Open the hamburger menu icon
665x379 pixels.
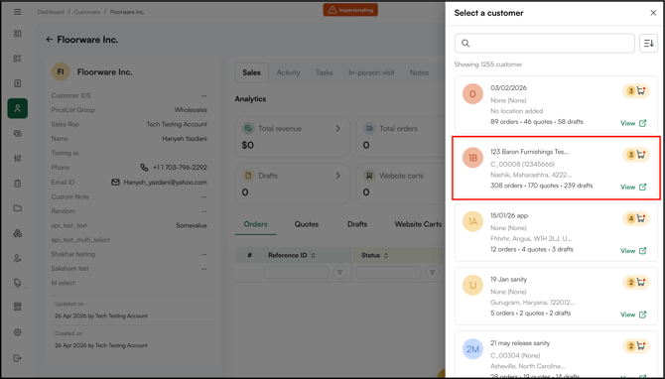[18, 12]
